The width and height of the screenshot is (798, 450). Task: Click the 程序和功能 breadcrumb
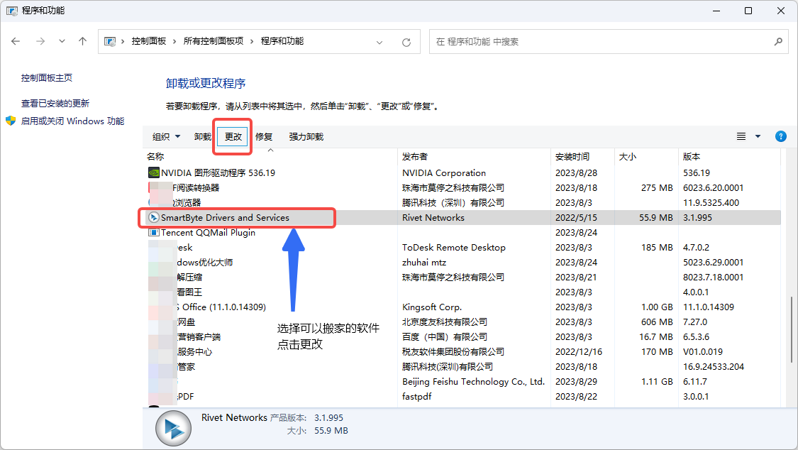click(282, 41)
